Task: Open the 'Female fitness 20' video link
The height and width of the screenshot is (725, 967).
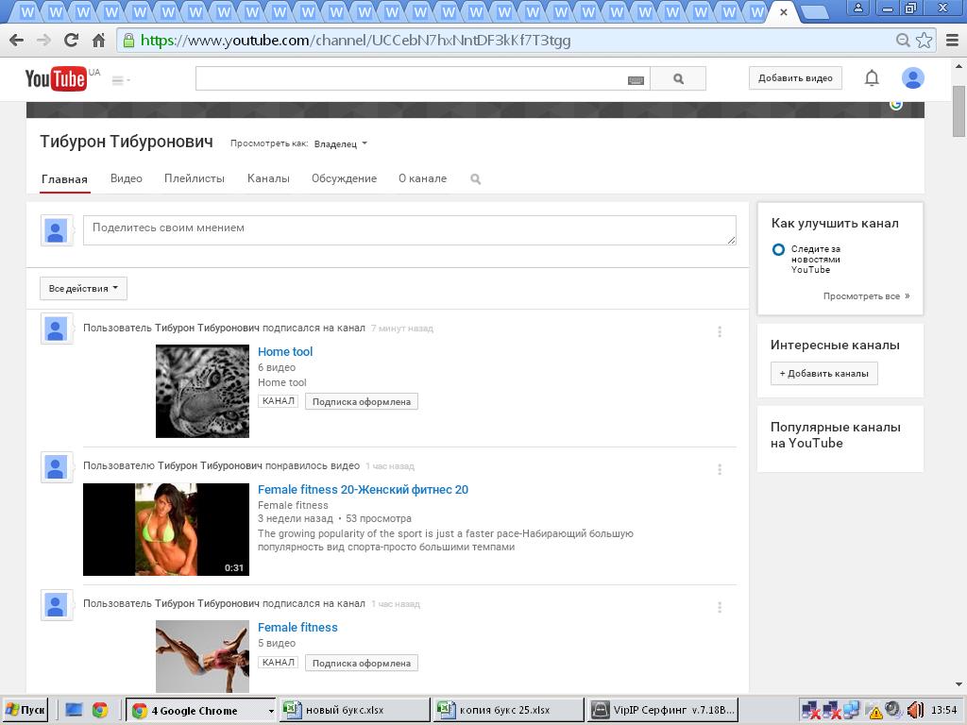Action: click(363, 489)
